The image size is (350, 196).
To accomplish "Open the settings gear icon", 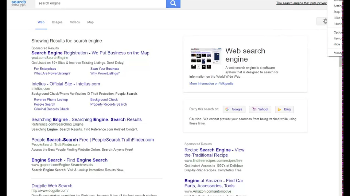I will (325, 22).
